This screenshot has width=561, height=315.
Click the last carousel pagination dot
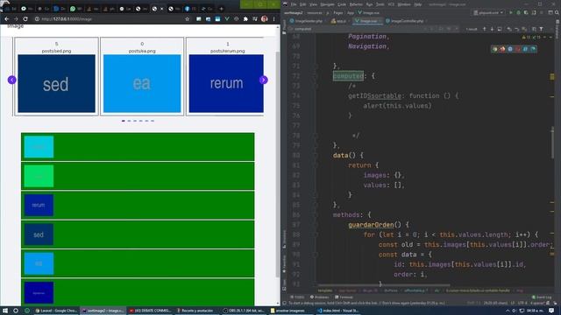153,121
